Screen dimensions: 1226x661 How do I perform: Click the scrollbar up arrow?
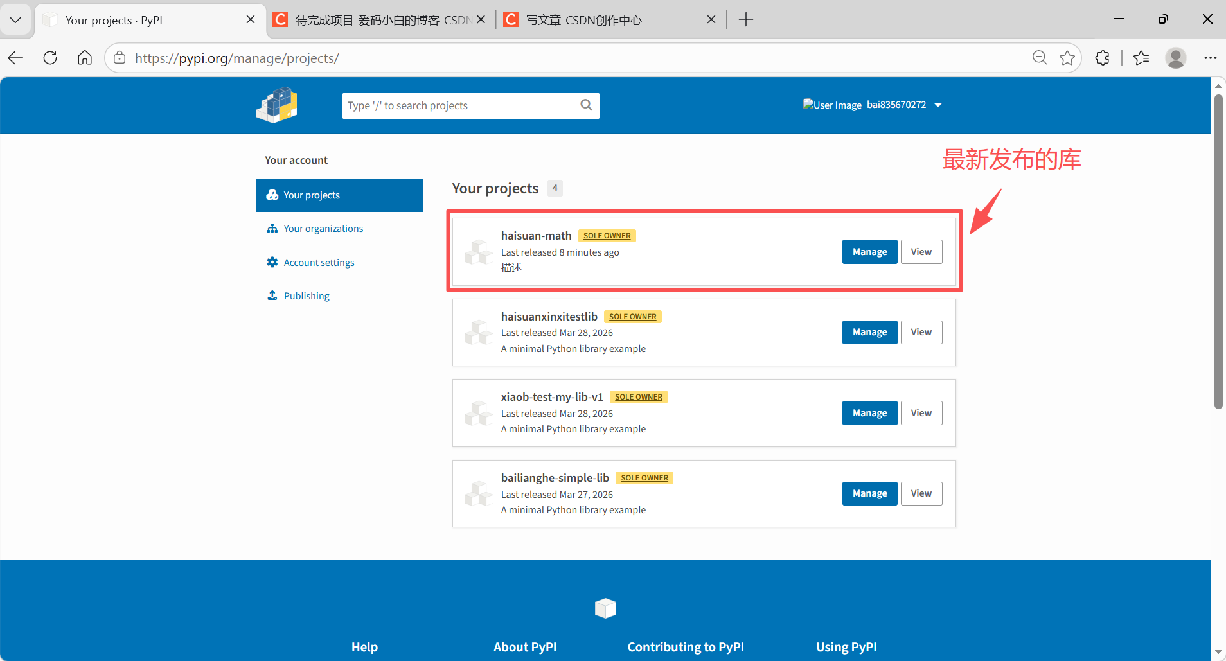tap(1218, 85)
